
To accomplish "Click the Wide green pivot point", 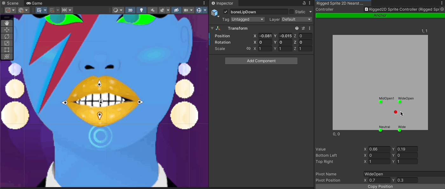I will point(400,130).
